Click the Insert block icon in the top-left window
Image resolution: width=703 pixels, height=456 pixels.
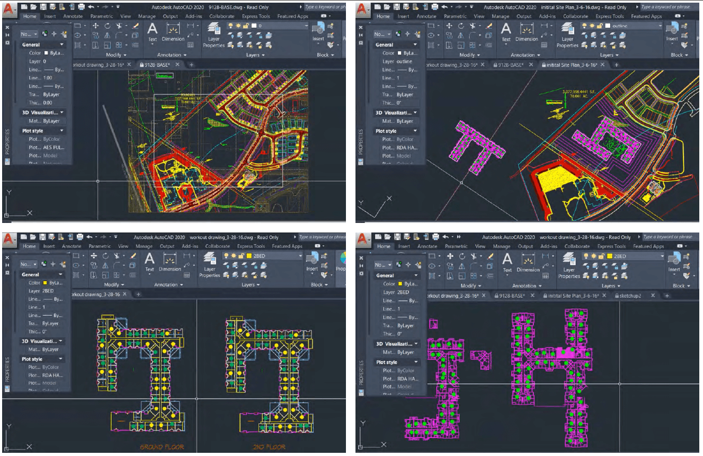pyautogui.click(x=318, y=32)
